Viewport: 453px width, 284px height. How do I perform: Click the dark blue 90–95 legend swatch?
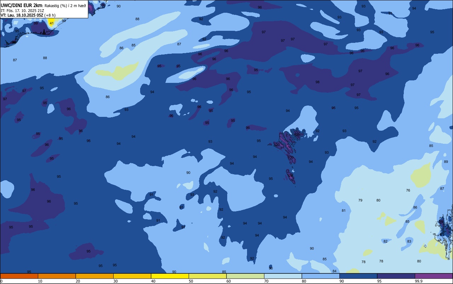(358, 276)
